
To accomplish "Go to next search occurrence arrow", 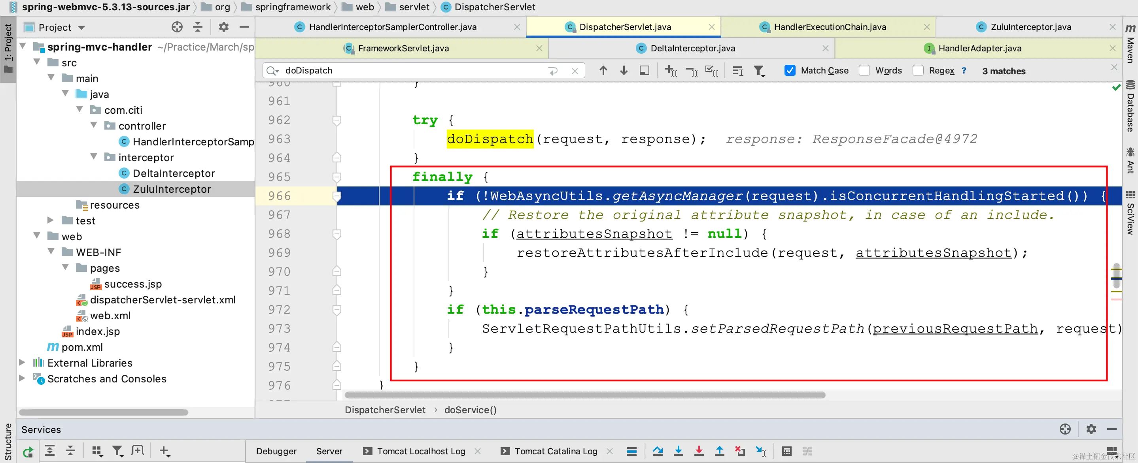I will (x=624, y=71).
